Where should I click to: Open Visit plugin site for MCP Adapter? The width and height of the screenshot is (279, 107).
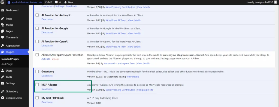145,90
